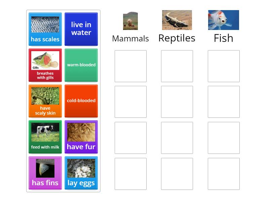Select the 'has scales' fish skin card
The width and height of the screenshot is (269, 202).
pos(45,29)
